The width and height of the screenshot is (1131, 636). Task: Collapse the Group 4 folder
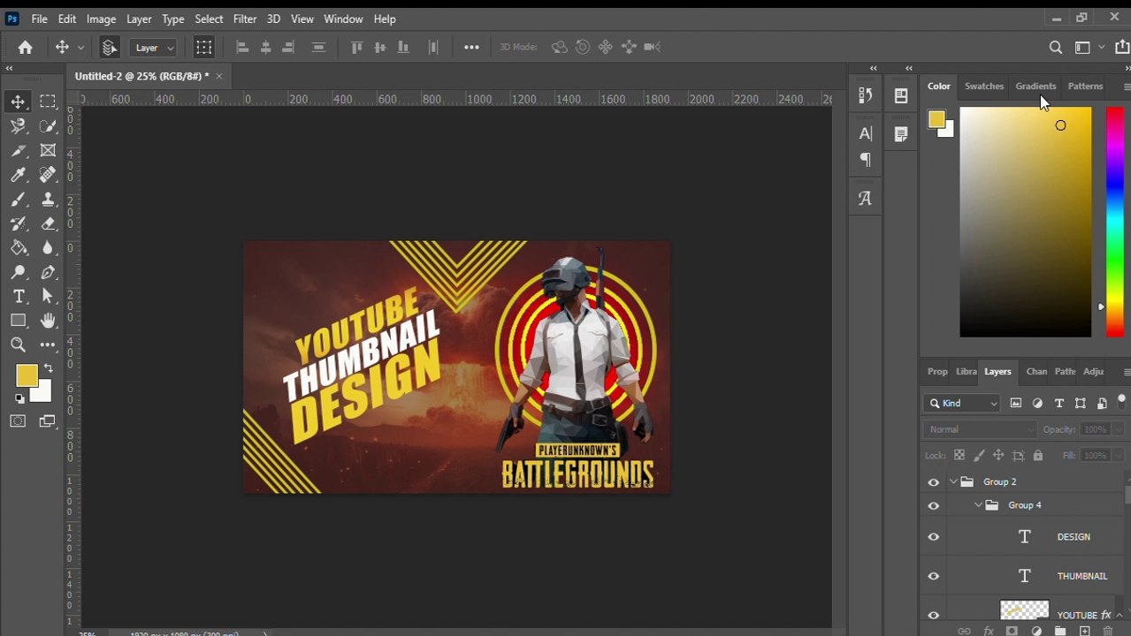tap(978, 505)
